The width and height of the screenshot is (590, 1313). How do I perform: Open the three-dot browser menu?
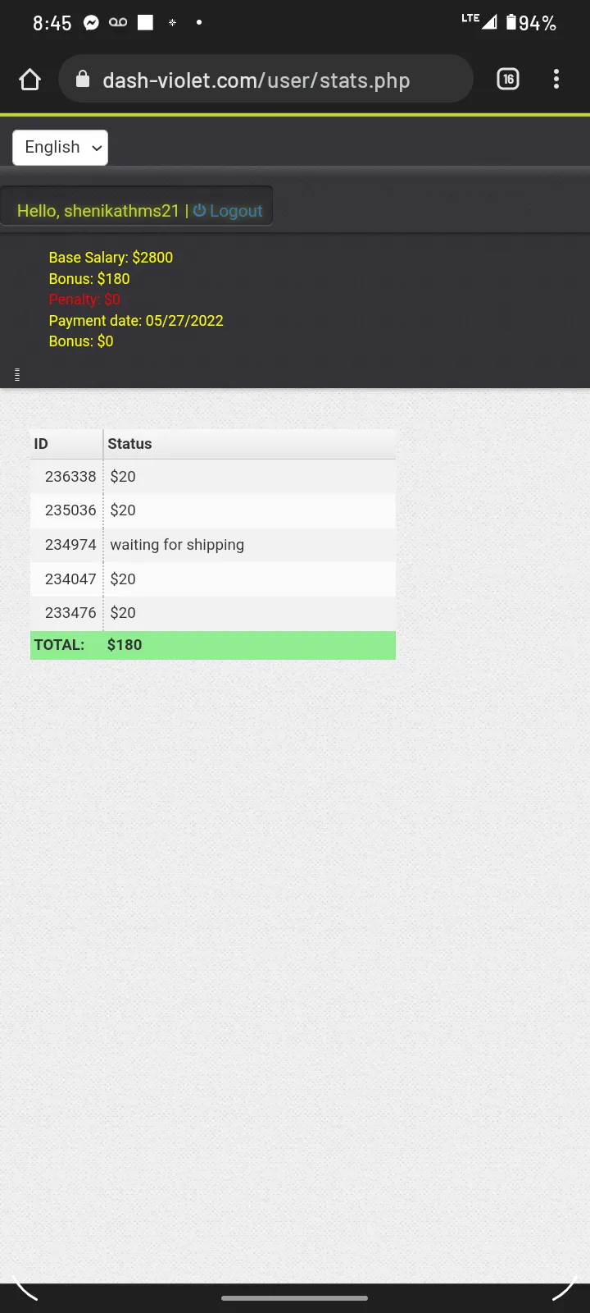coord(556,79)
